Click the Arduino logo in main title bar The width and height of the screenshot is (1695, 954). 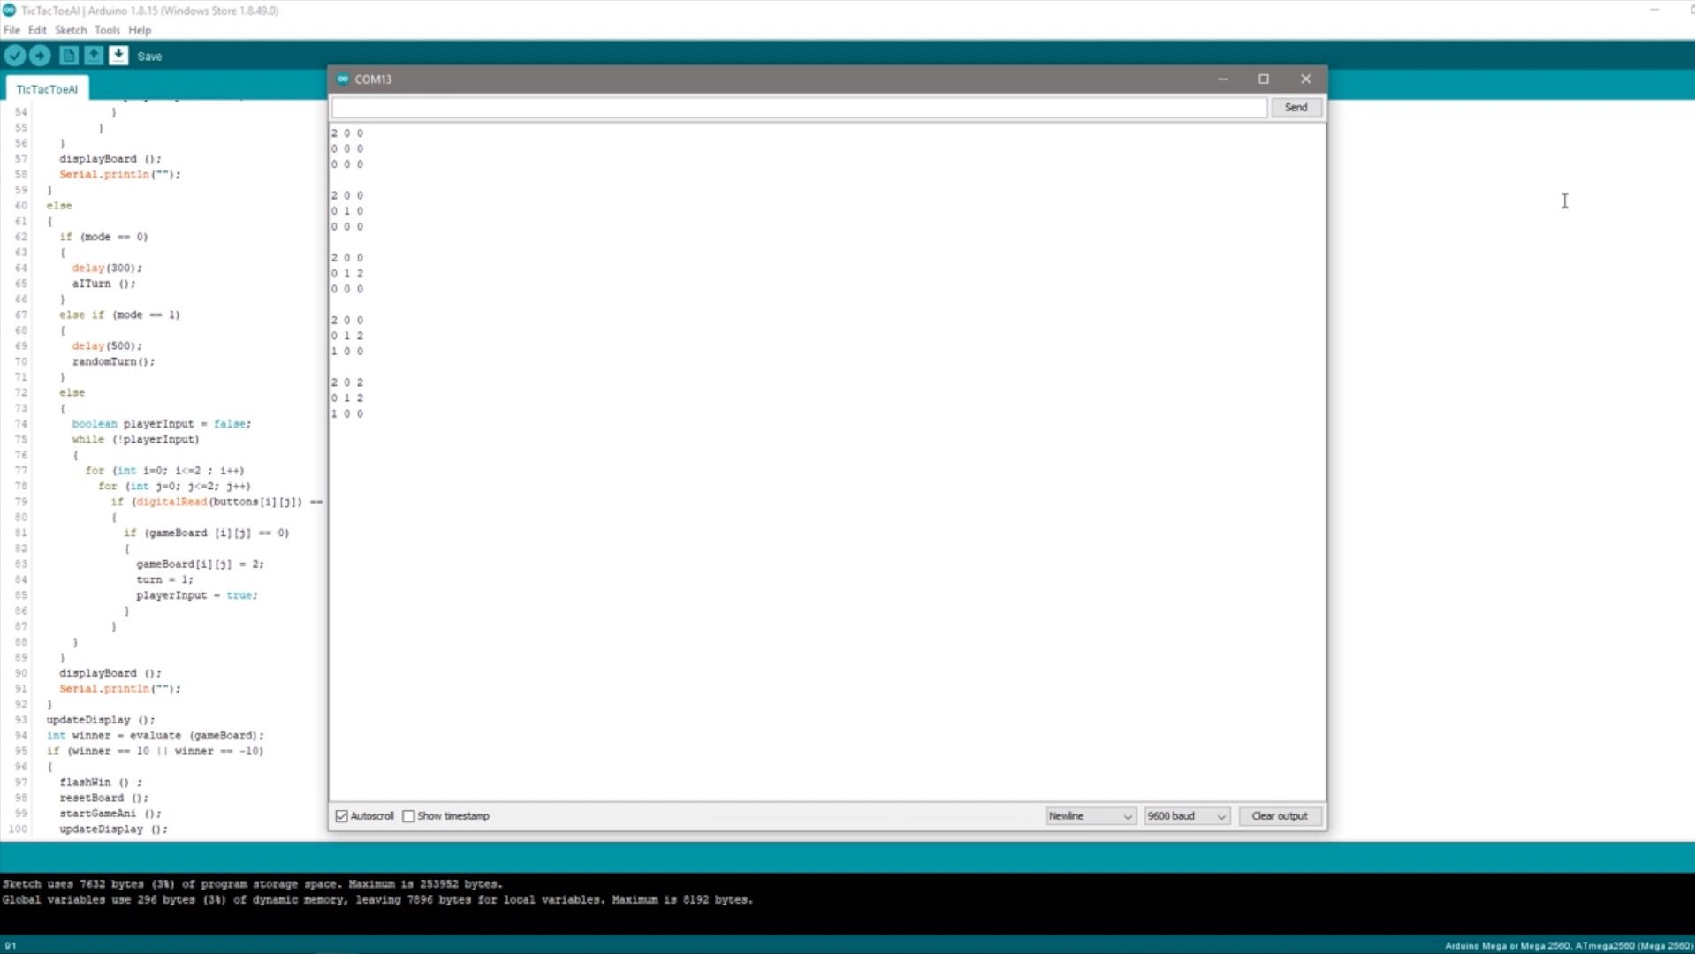(10, 11)
